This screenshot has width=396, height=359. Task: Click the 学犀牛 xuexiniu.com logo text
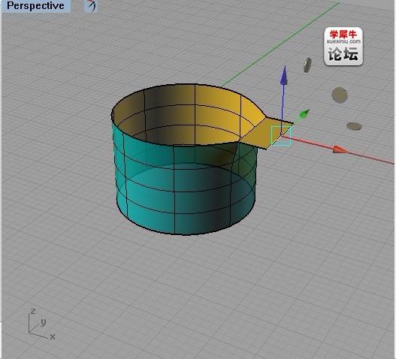pos(343,37)
